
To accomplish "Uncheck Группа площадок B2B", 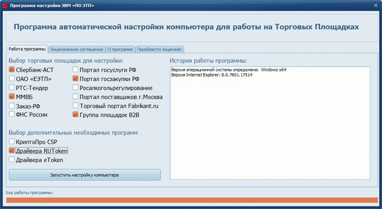I will (75, 114).
